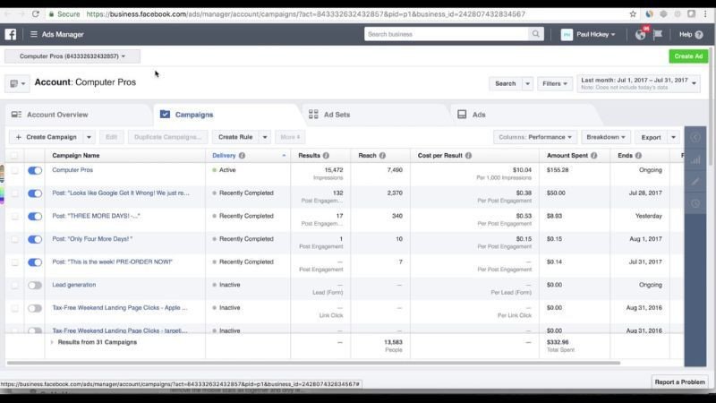716x403 pixels.
Task: Bookmark page with the star icon
Action: 633,14
